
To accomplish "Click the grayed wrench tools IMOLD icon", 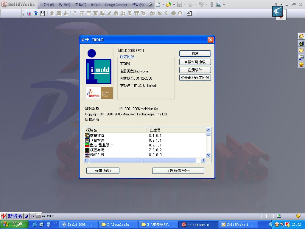I will tap(160, 13).
